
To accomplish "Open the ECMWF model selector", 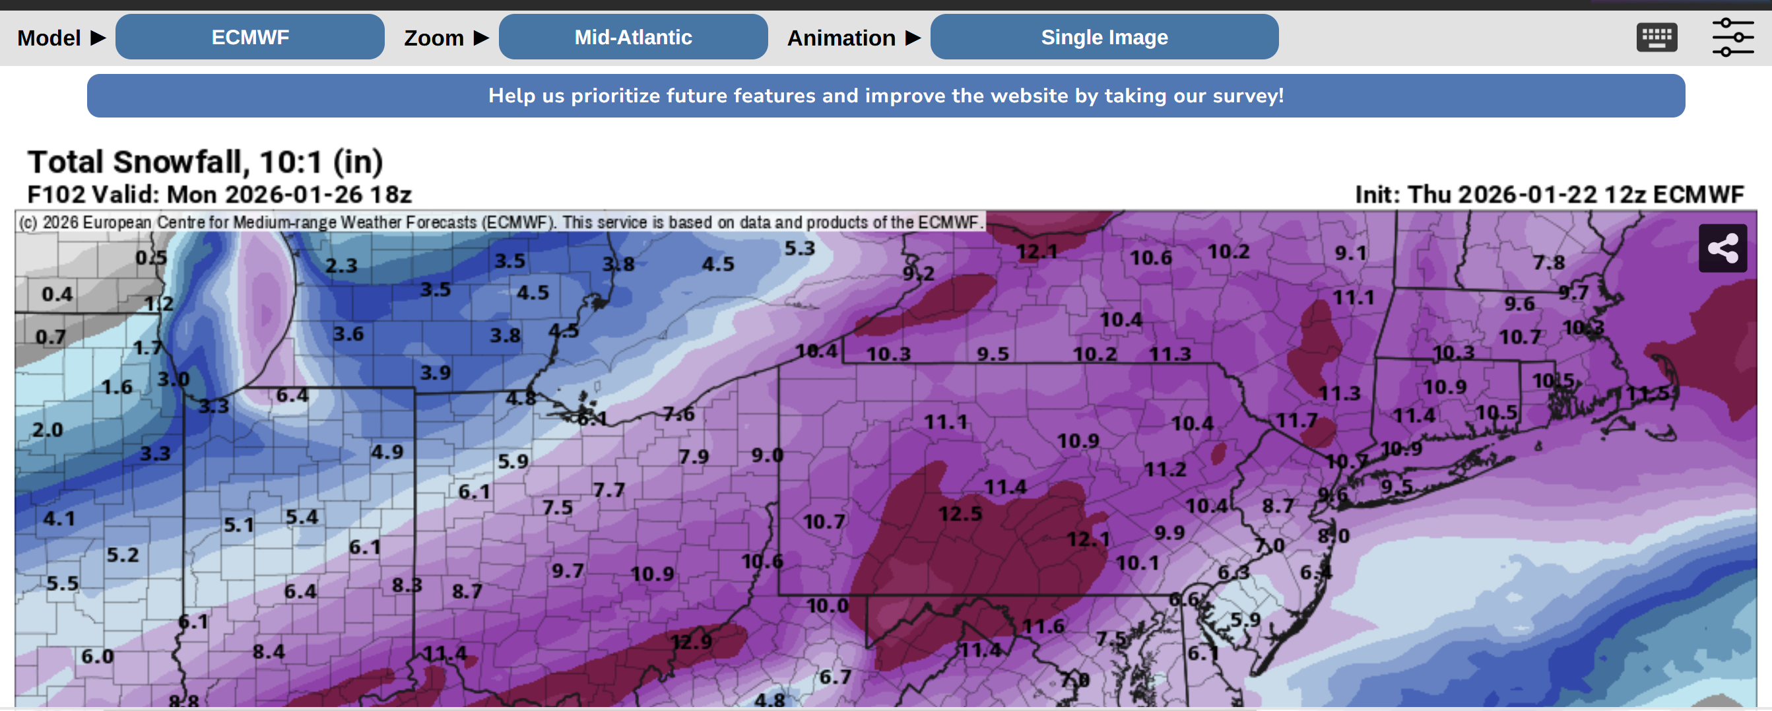I will coord(249,37).
